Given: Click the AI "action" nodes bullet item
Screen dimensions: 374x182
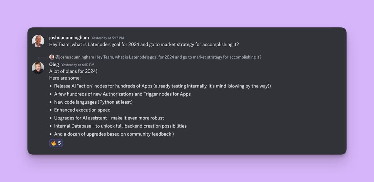Looking at the screenshot, I should click(162, 86).
